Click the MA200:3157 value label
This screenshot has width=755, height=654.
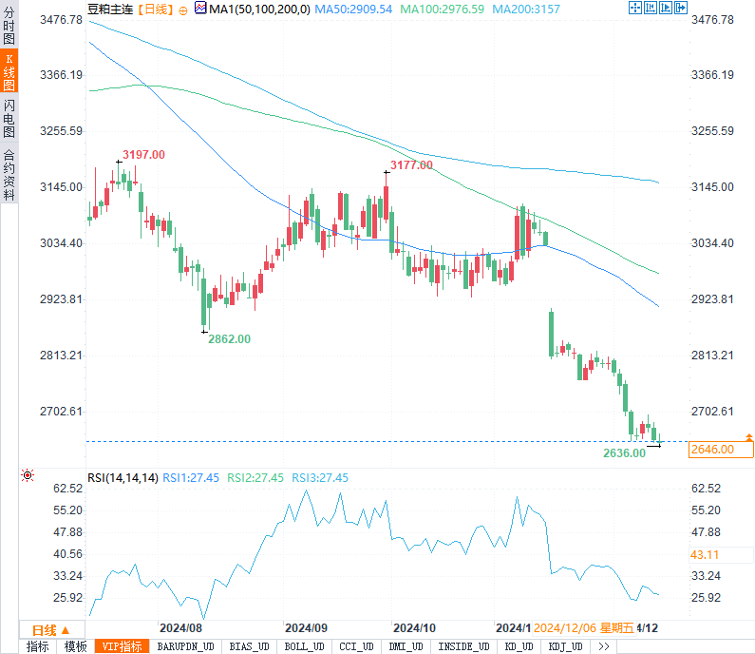526,10
